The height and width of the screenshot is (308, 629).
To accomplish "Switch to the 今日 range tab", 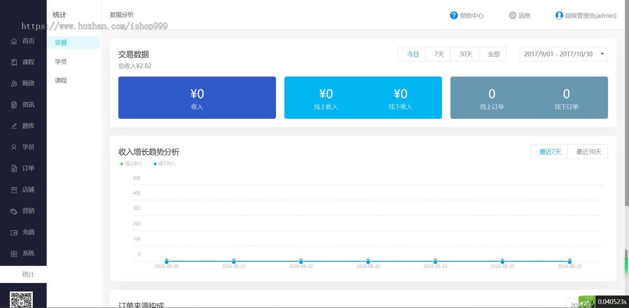I will pos(412,54).
